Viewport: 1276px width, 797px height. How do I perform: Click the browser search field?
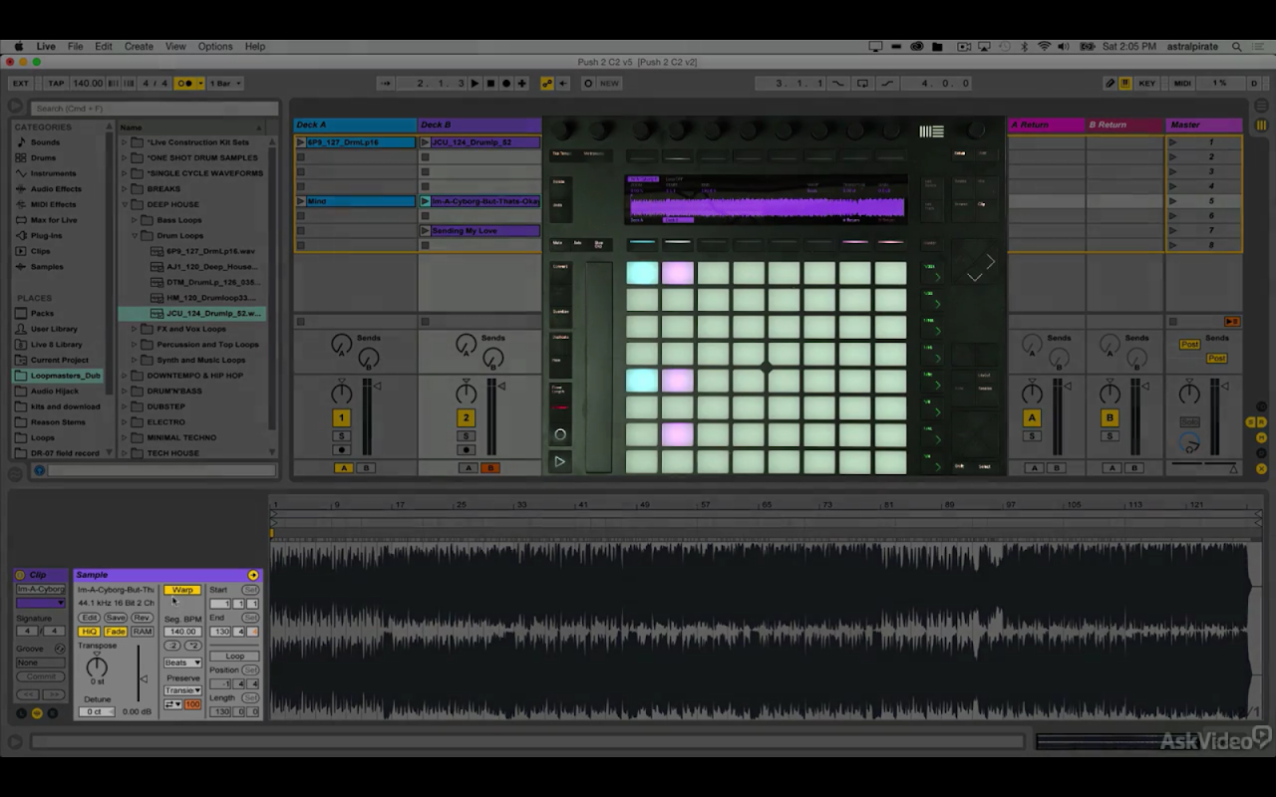click(155, 109)
